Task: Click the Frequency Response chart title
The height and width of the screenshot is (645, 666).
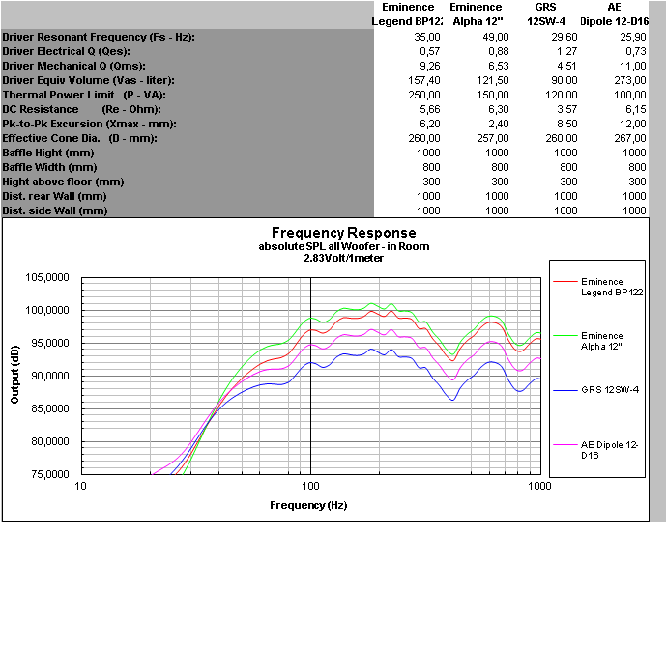Action: (x=343, y=233)
